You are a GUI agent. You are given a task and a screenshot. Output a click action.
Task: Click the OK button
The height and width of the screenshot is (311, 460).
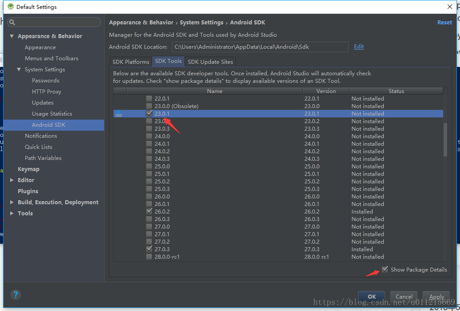[372, 297]
